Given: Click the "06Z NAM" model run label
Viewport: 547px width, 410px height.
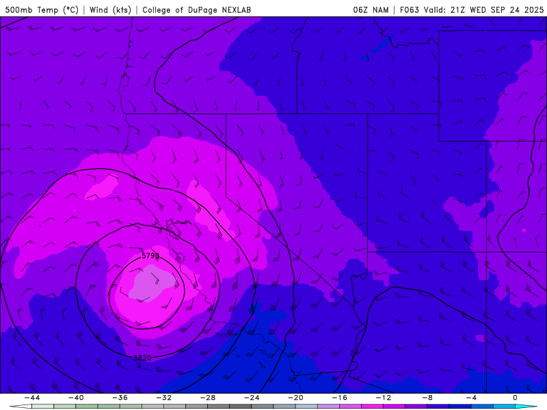Looking at the screenshot, I should tap(371, 10).
